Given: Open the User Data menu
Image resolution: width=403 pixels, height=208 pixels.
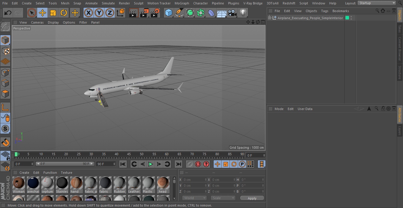Looking at the screenshot, I should [x=305, y=109].
